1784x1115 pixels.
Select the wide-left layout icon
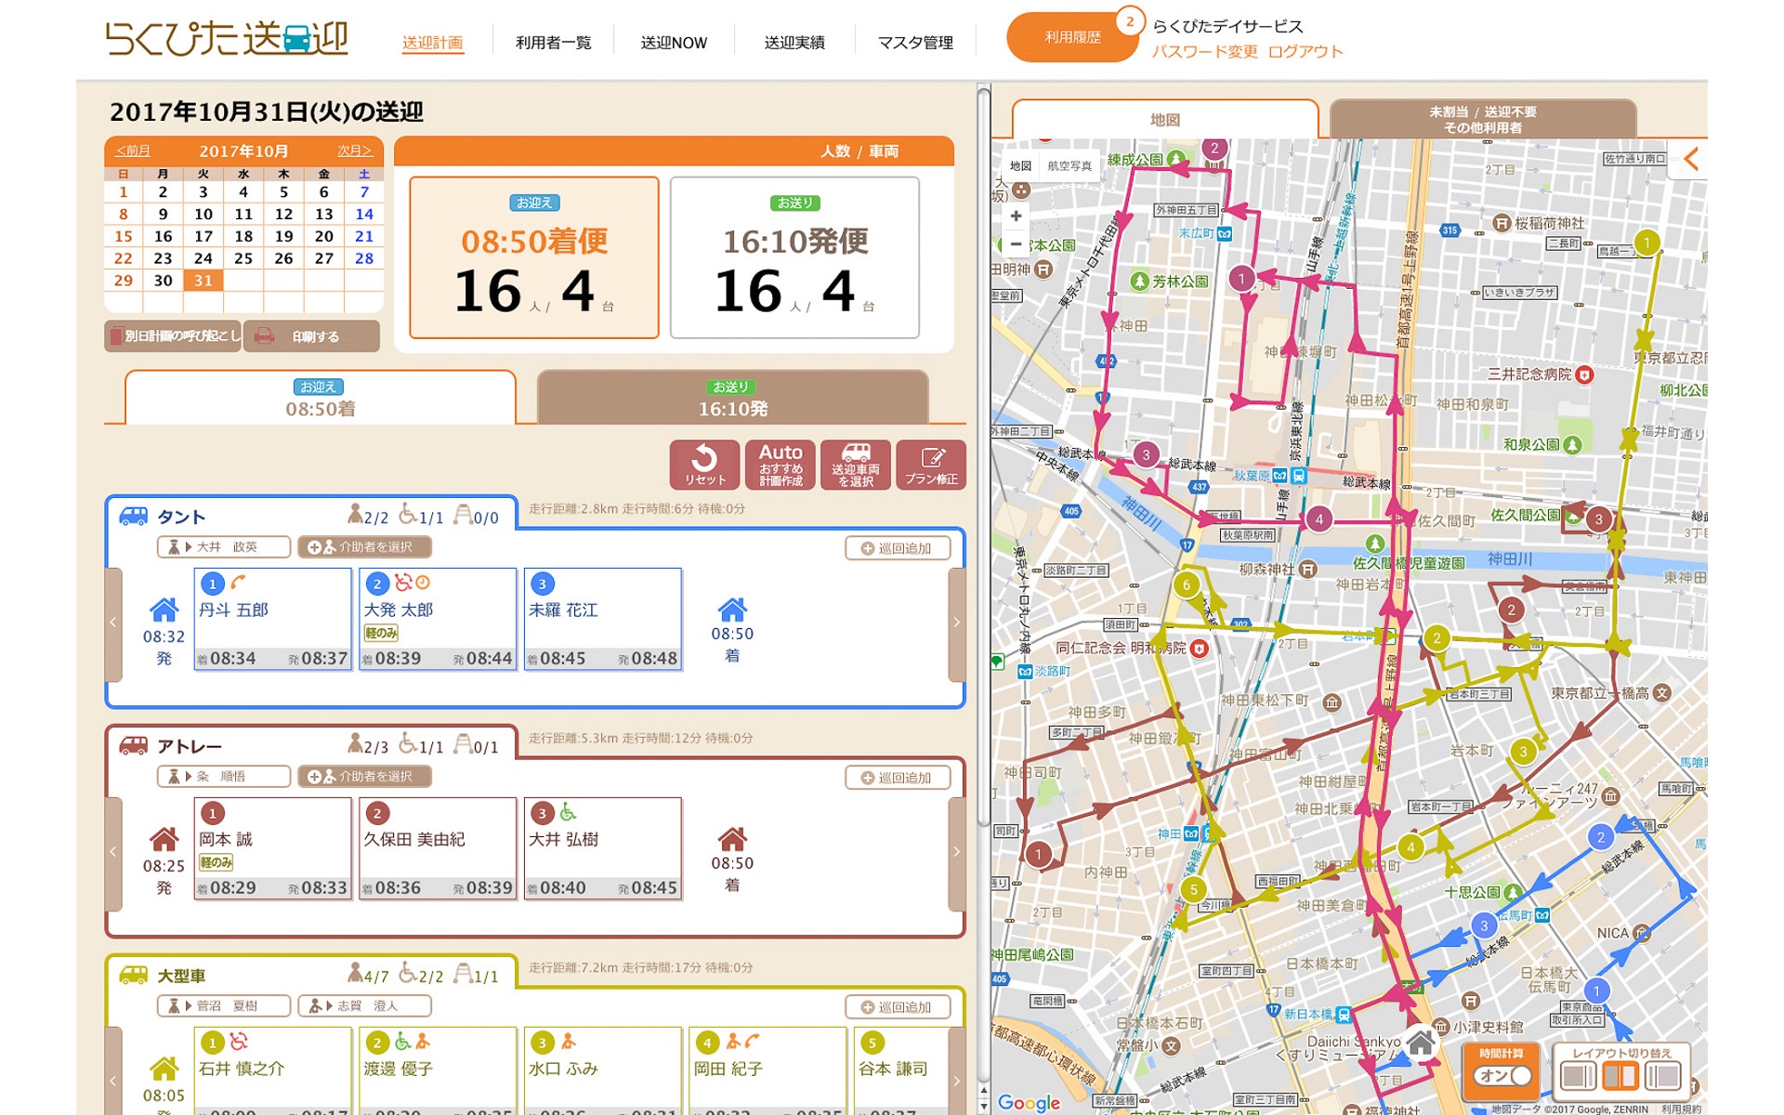click(x=1577, y=1077)
